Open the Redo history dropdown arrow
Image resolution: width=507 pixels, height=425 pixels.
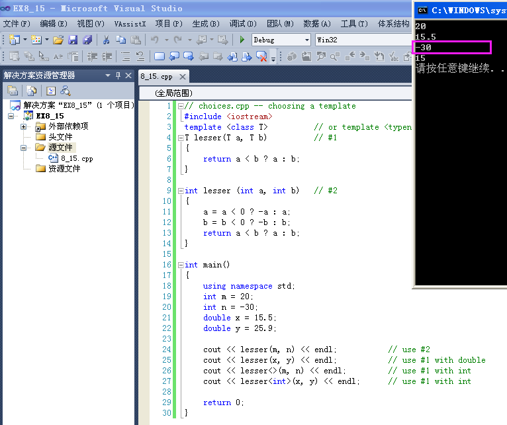coord(189,40)
